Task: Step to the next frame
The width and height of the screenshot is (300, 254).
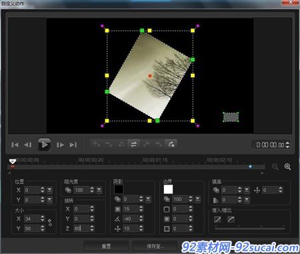Action: [60, 145]
